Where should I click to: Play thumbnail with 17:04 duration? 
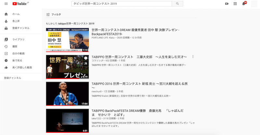coord(67,94)
